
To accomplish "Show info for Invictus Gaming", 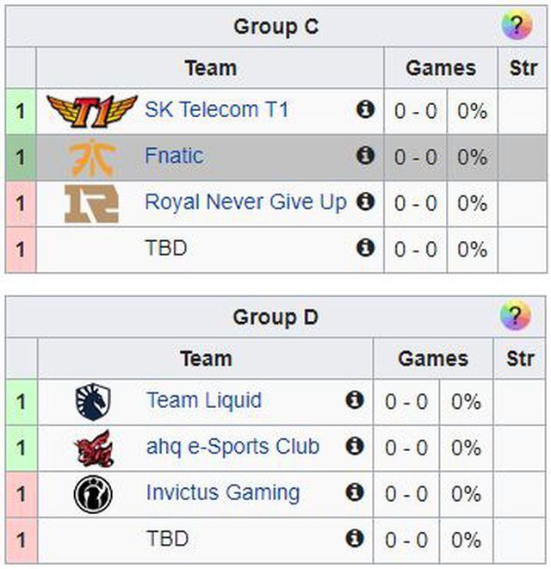I will click(354, 493).
